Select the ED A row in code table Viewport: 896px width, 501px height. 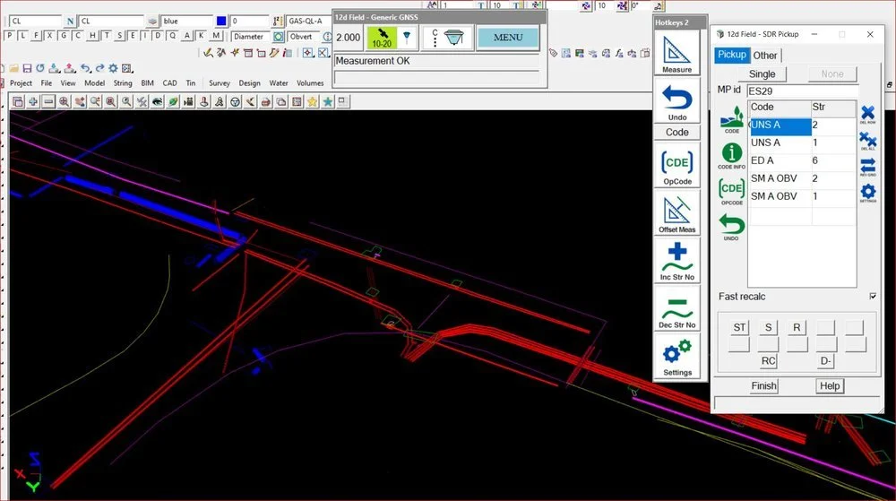pyautogui.click(x=802, y=160)
